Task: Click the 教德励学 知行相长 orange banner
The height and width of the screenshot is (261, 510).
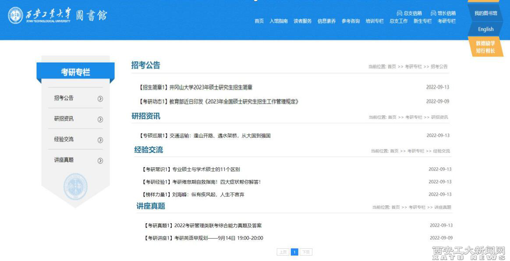Action: point(485,47)
